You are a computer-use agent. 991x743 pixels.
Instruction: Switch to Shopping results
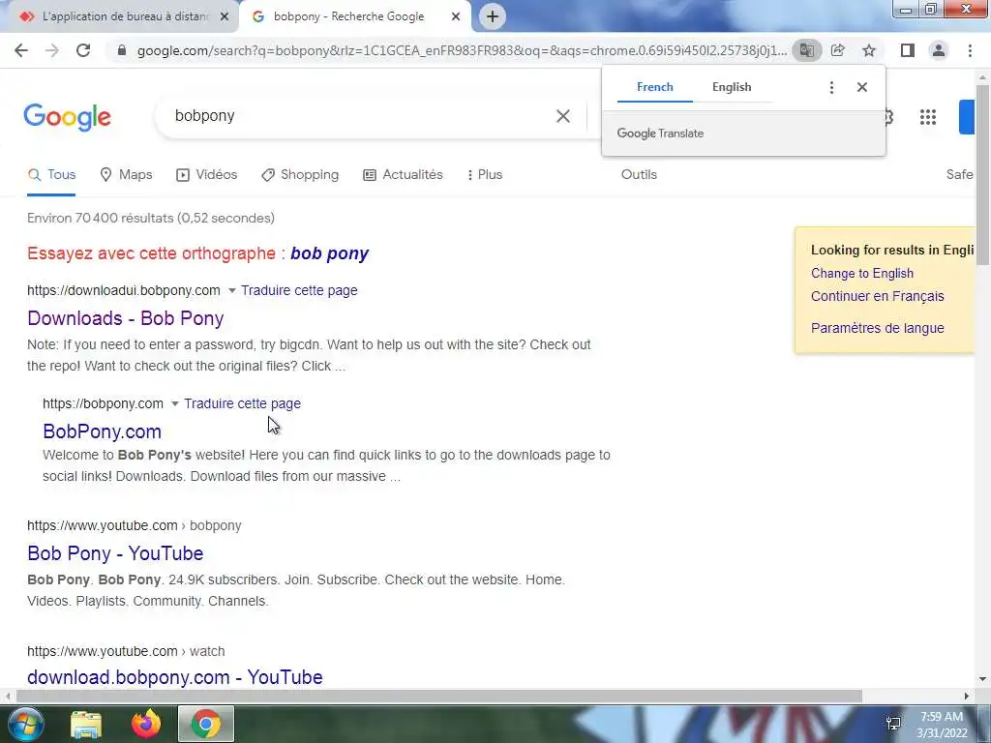click(x=300, y=175)
